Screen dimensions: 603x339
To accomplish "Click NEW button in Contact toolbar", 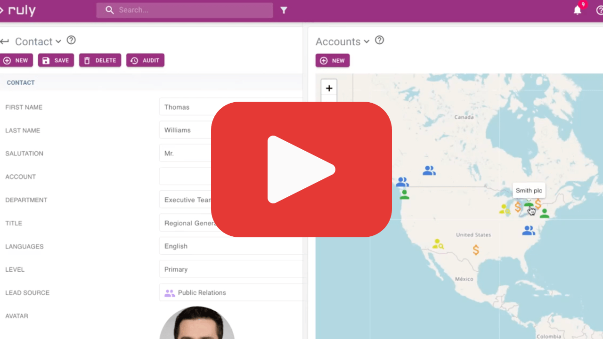I will (x=16, y=60).
